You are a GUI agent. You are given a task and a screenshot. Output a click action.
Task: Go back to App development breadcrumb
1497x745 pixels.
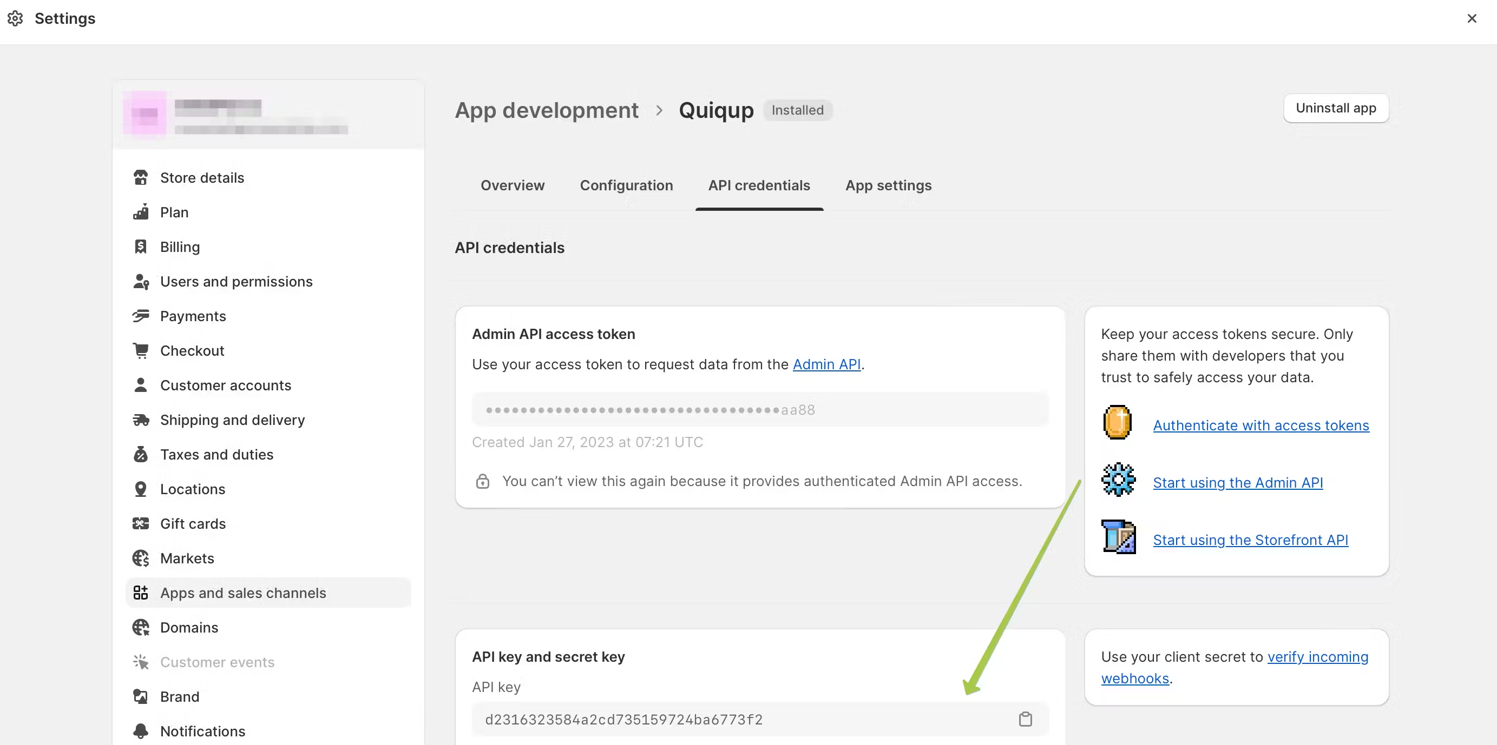546,110
